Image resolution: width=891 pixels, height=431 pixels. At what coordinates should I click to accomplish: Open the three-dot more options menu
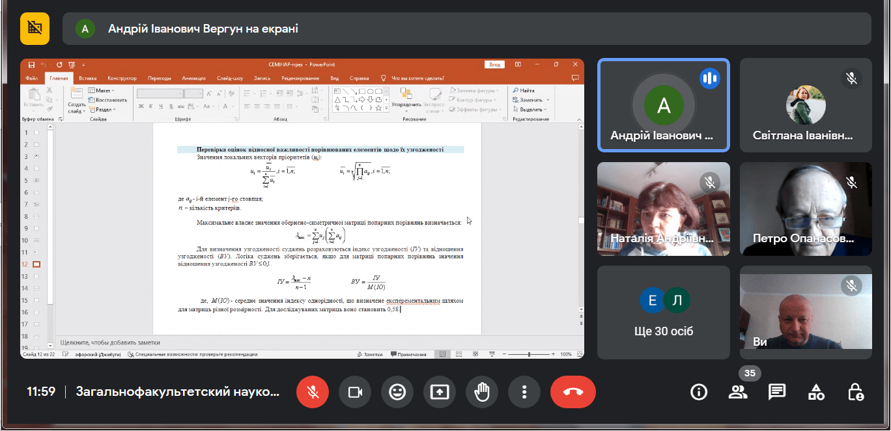[x=524, y=392]
